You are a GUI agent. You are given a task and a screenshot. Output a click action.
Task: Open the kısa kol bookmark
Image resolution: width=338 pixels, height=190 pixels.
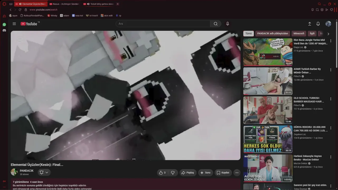tap(77, 16)
